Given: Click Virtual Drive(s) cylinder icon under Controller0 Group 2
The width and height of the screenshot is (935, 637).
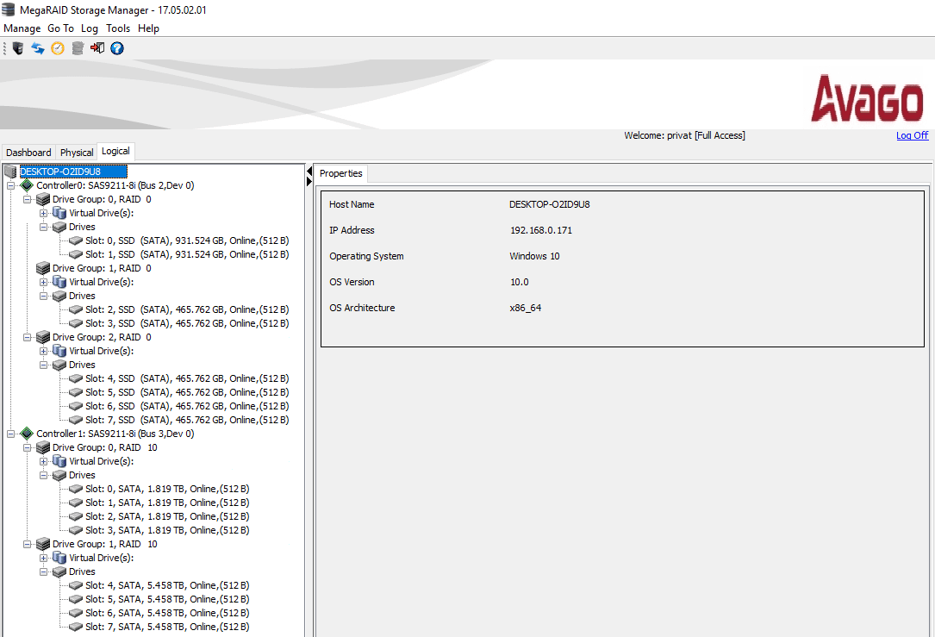Looking at the screenshot, I should click(x=59, y=351).
